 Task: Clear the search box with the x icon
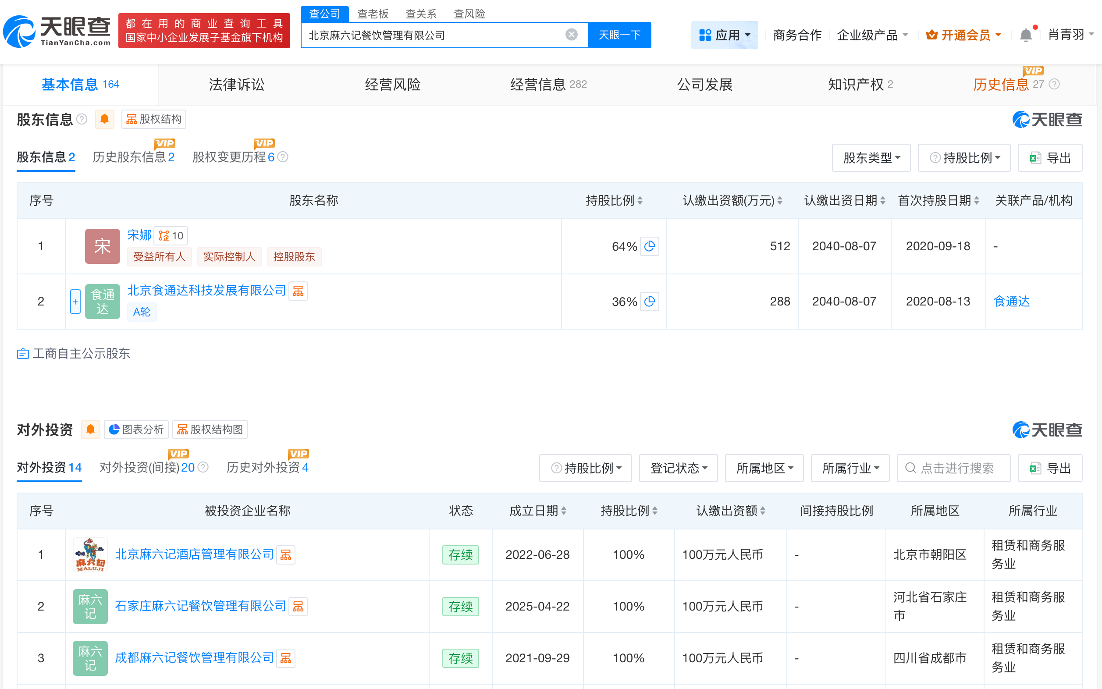(571, 35)
